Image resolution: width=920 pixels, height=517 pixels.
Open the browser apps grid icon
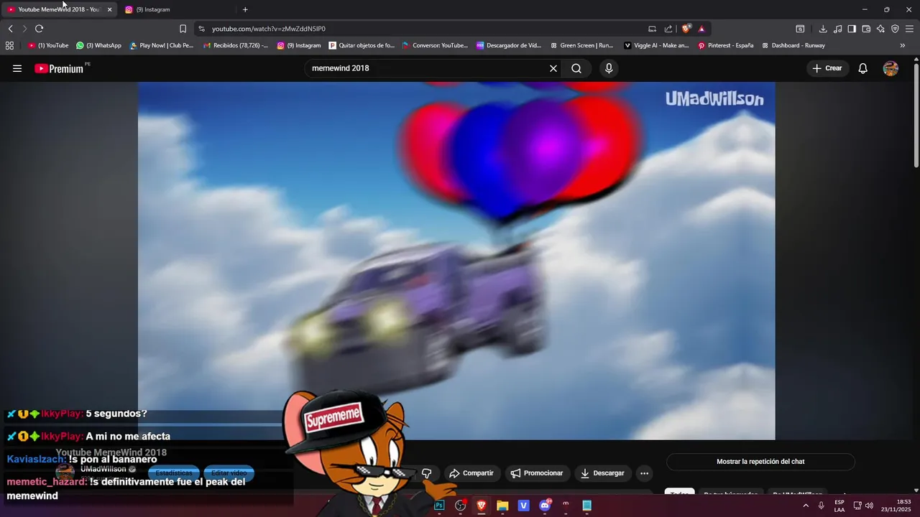(x=9, y=45)
